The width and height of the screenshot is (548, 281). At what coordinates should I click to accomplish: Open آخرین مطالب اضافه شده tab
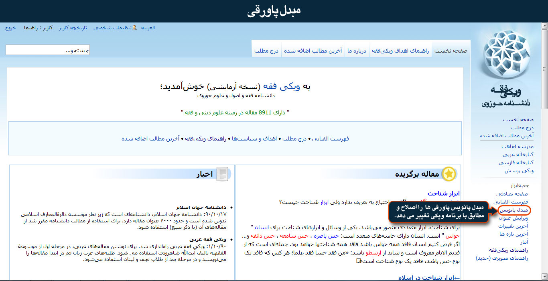coord(313,51)
